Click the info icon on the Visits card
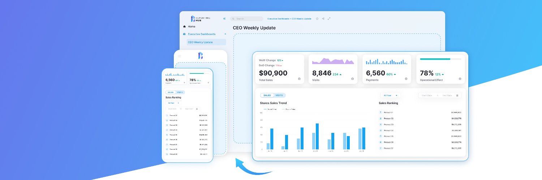This screenshot has width=542, height=180. click(352, 78)
